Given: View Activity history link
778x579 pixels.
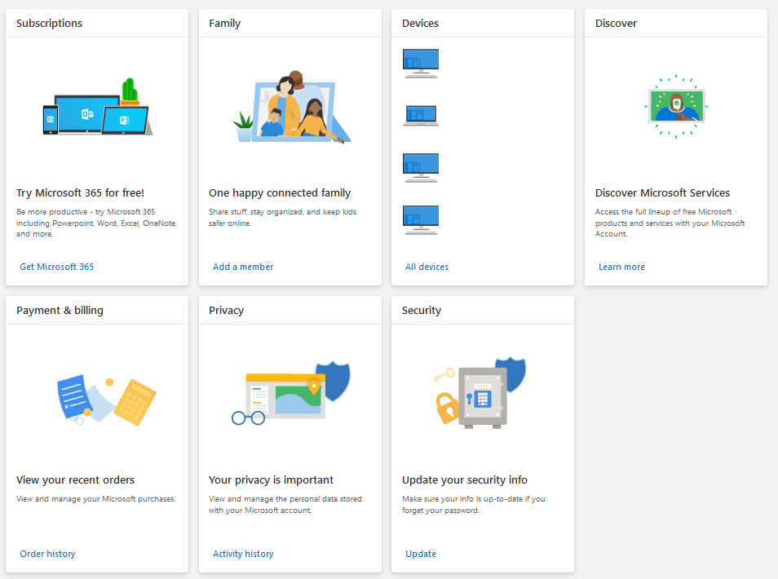Looking at the screenshot, I should pyautogui.click(x=243, y=554).
